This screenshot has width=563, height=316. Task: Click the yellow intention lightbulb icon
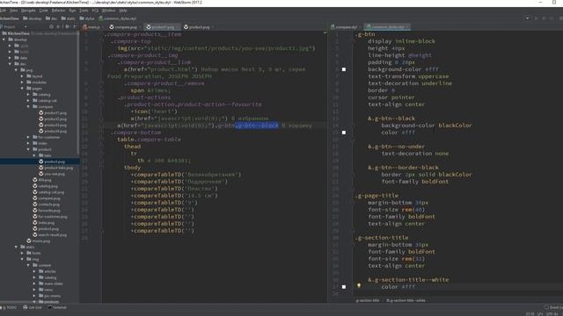click(358, 285)
